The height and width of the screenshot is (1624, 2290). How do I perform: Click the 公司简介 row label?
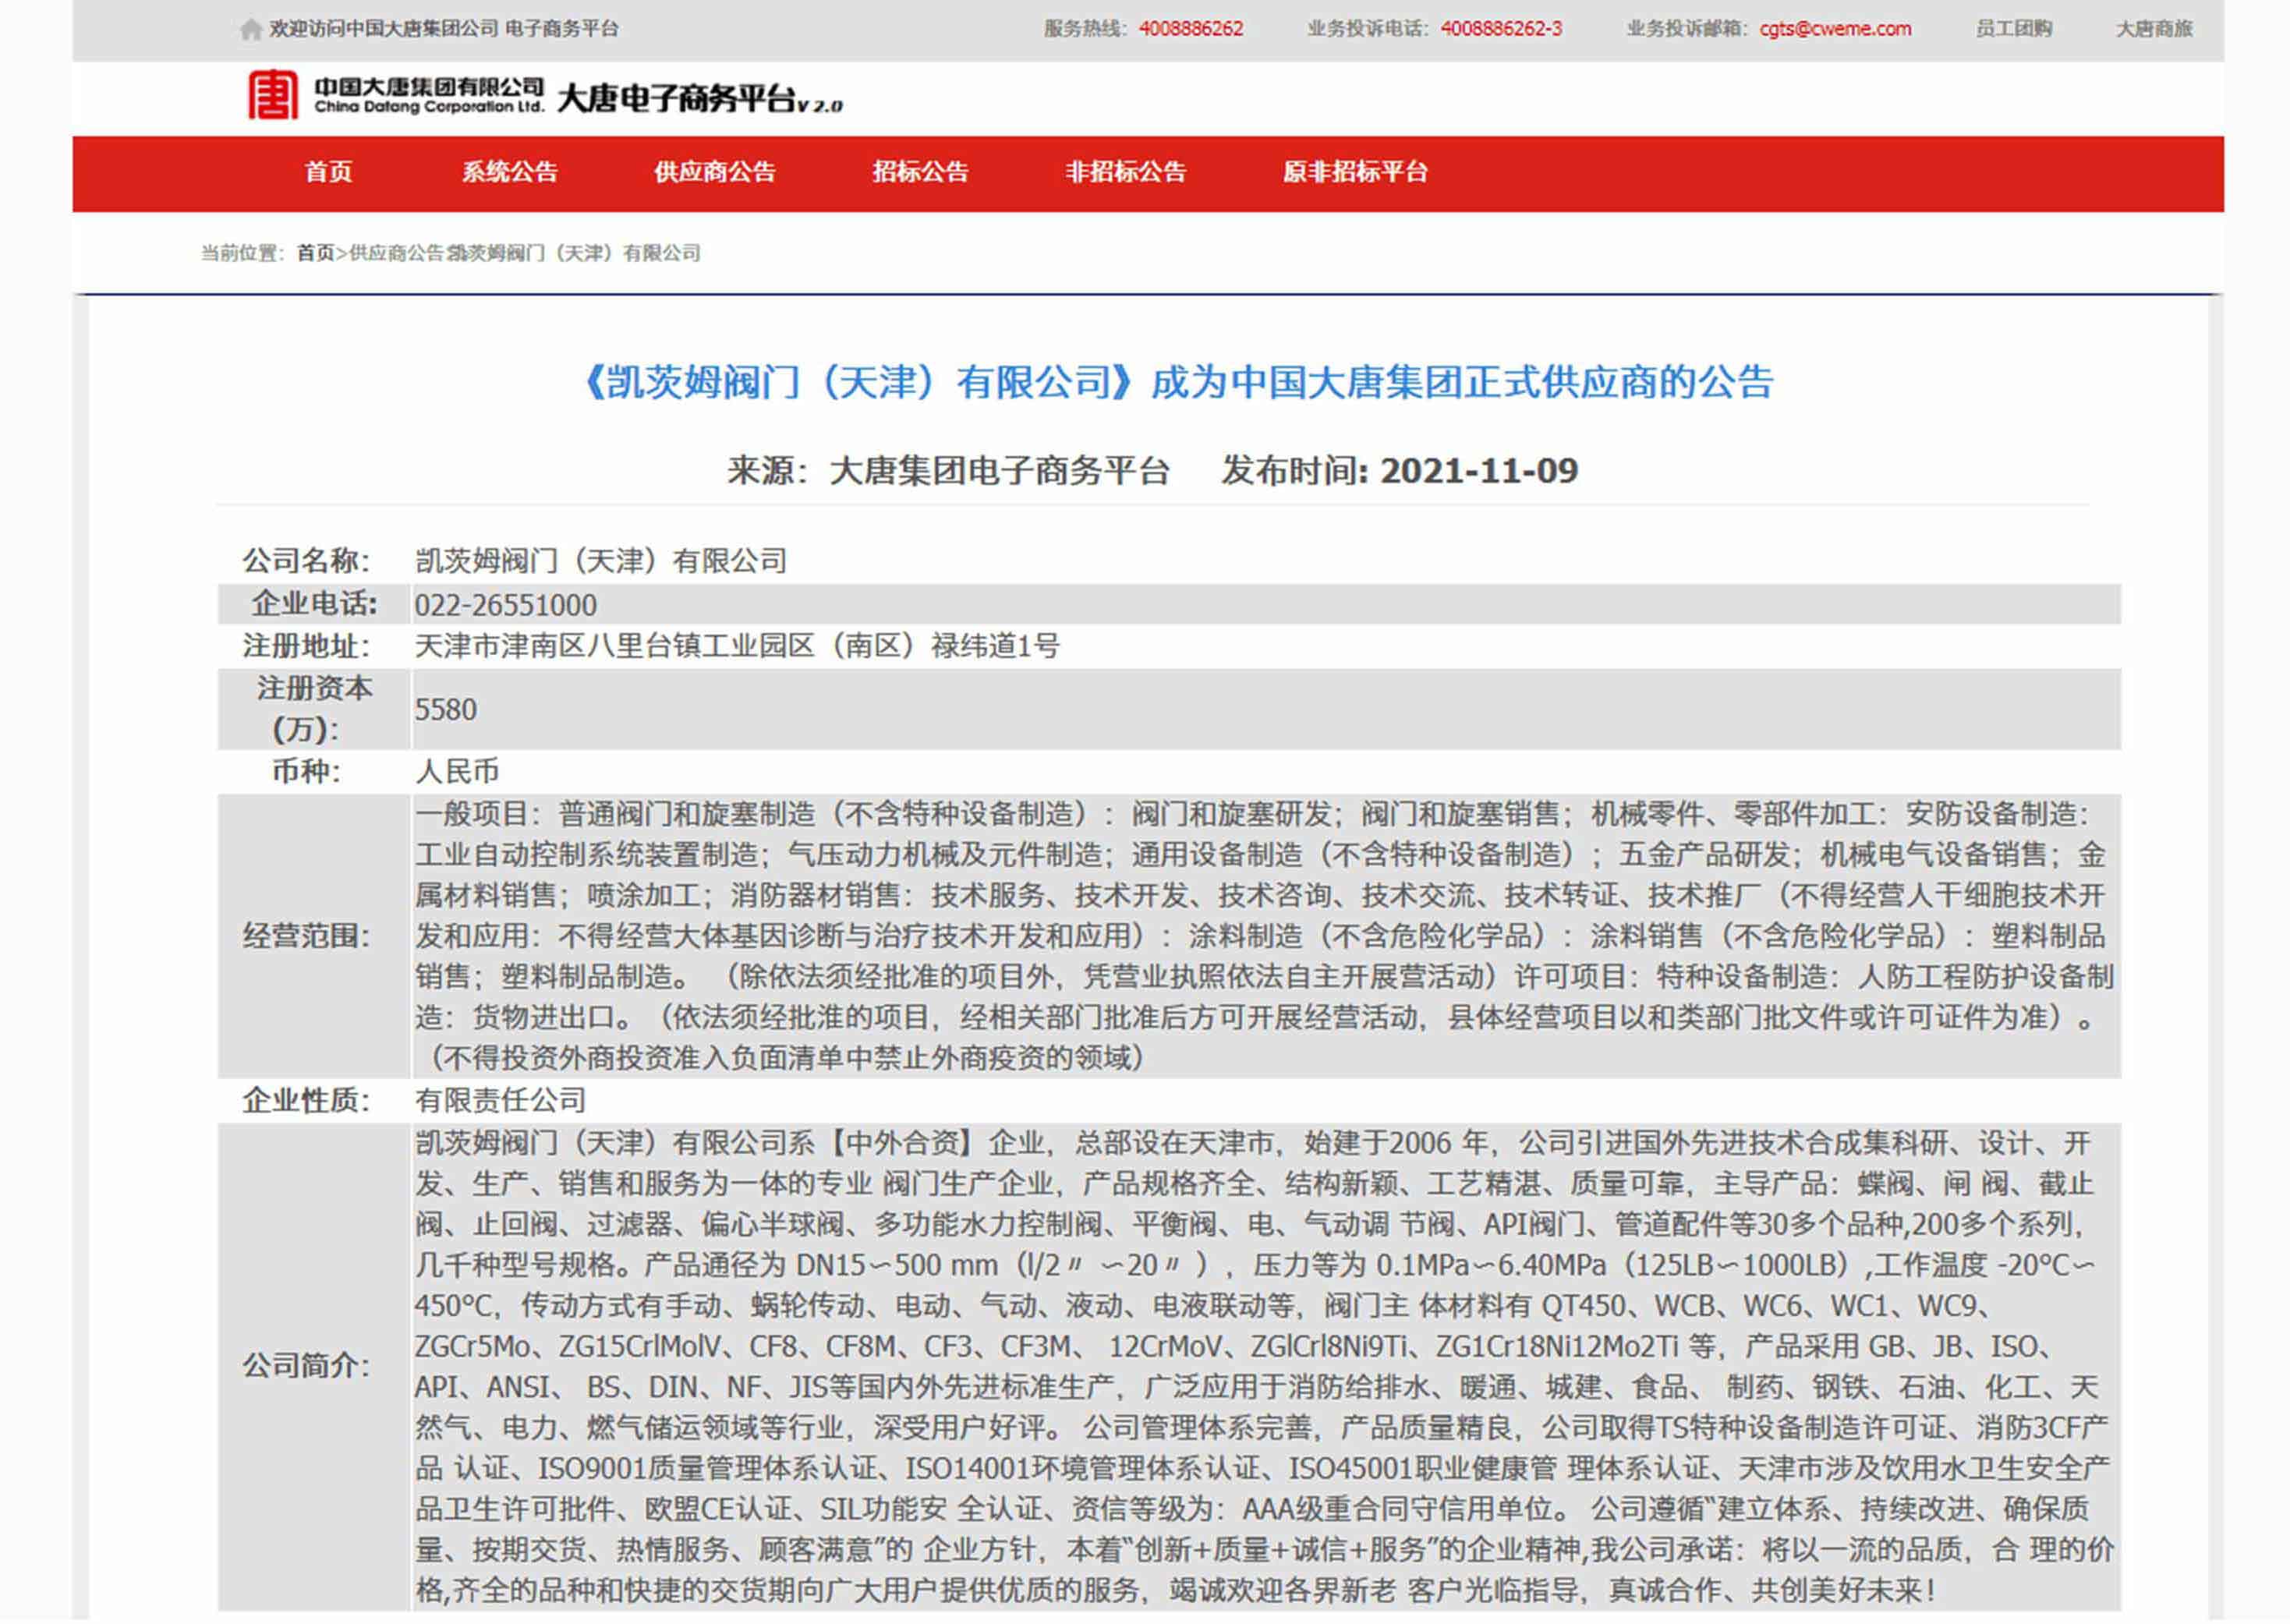[x=306, y=1365]
